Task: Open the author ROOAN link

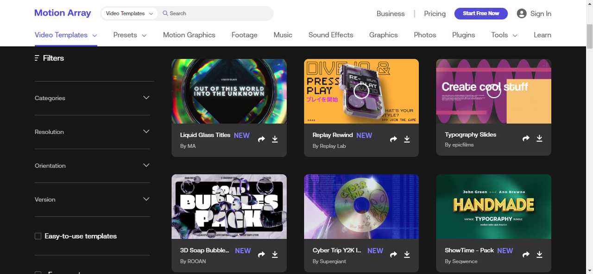Action: point(196,262)
